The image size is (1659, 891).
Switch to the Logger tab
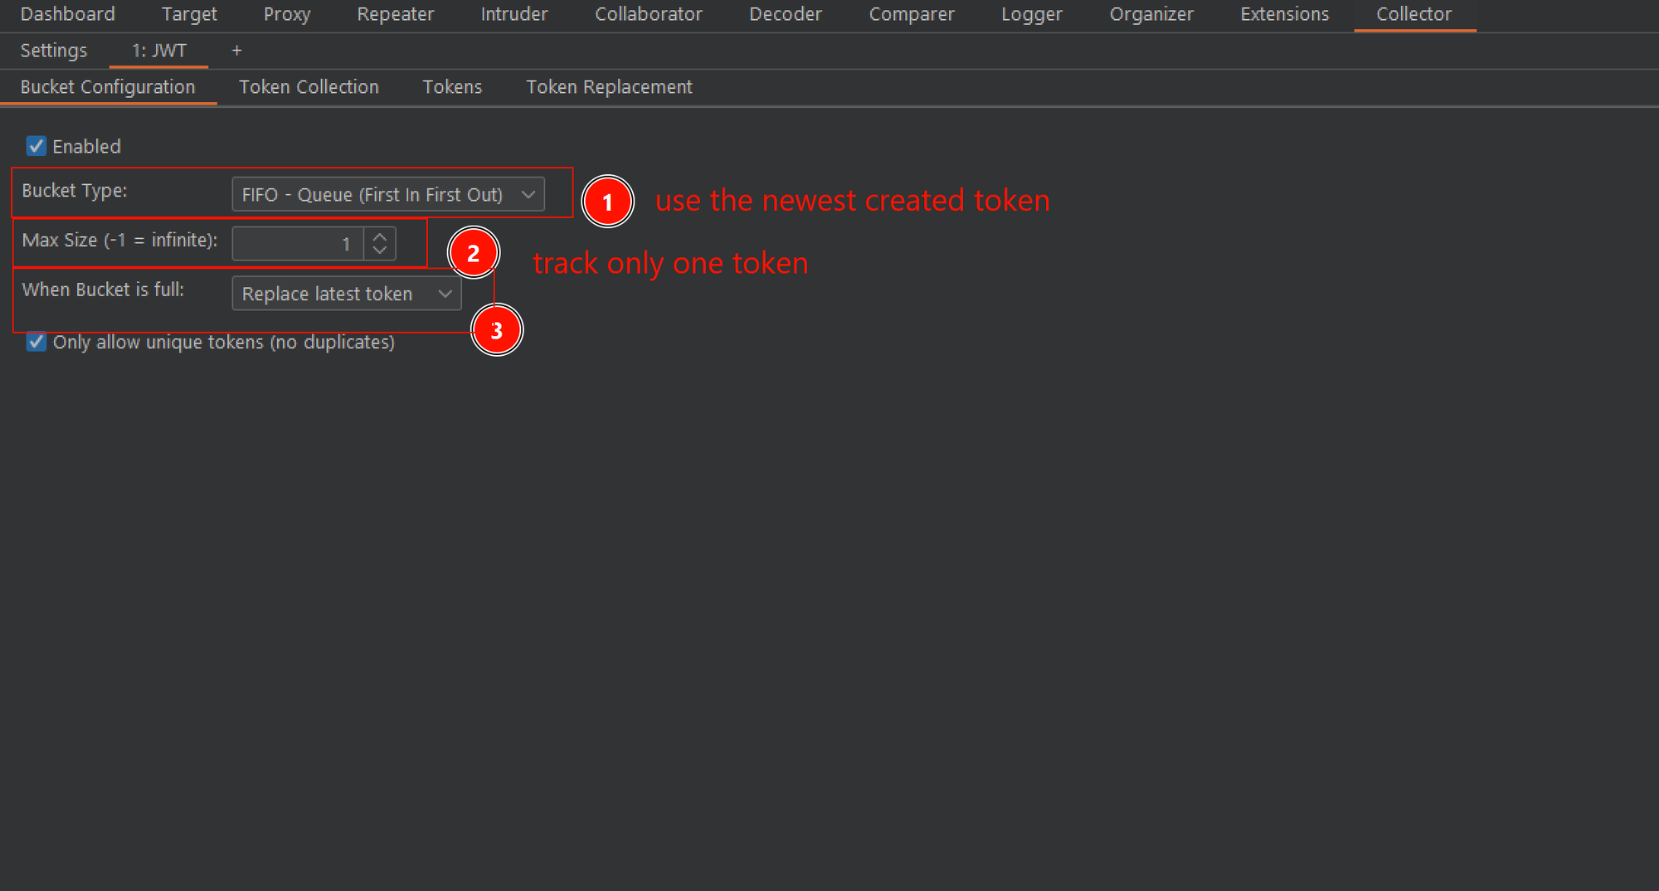(x=1031, y=14)
